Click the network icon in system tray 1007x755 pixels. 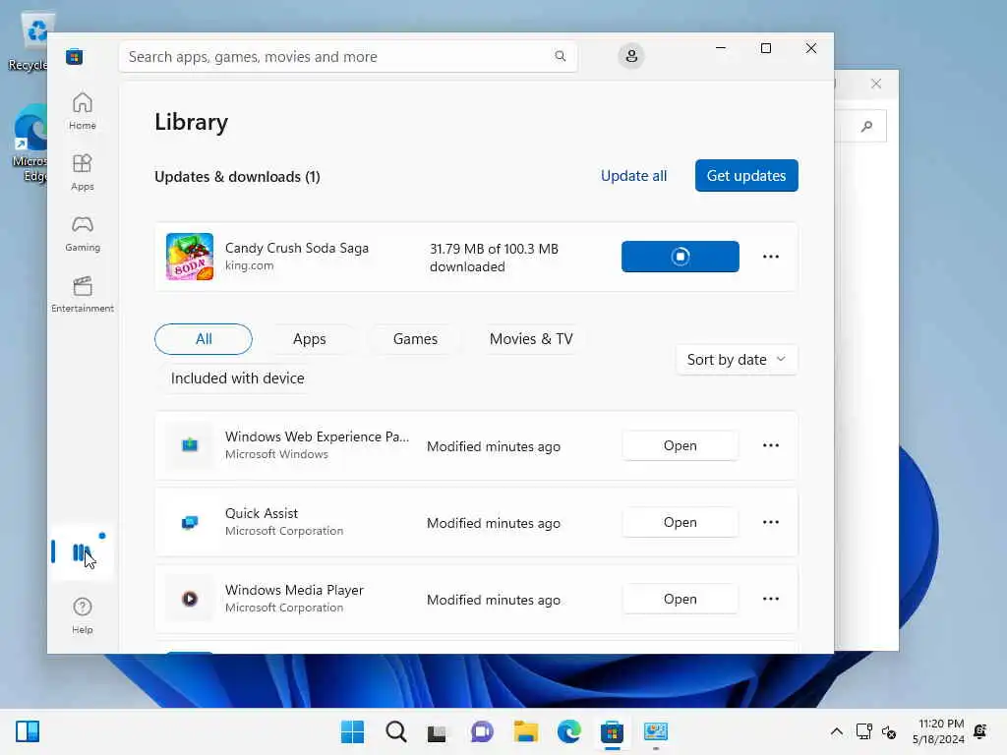coord(864,731)
